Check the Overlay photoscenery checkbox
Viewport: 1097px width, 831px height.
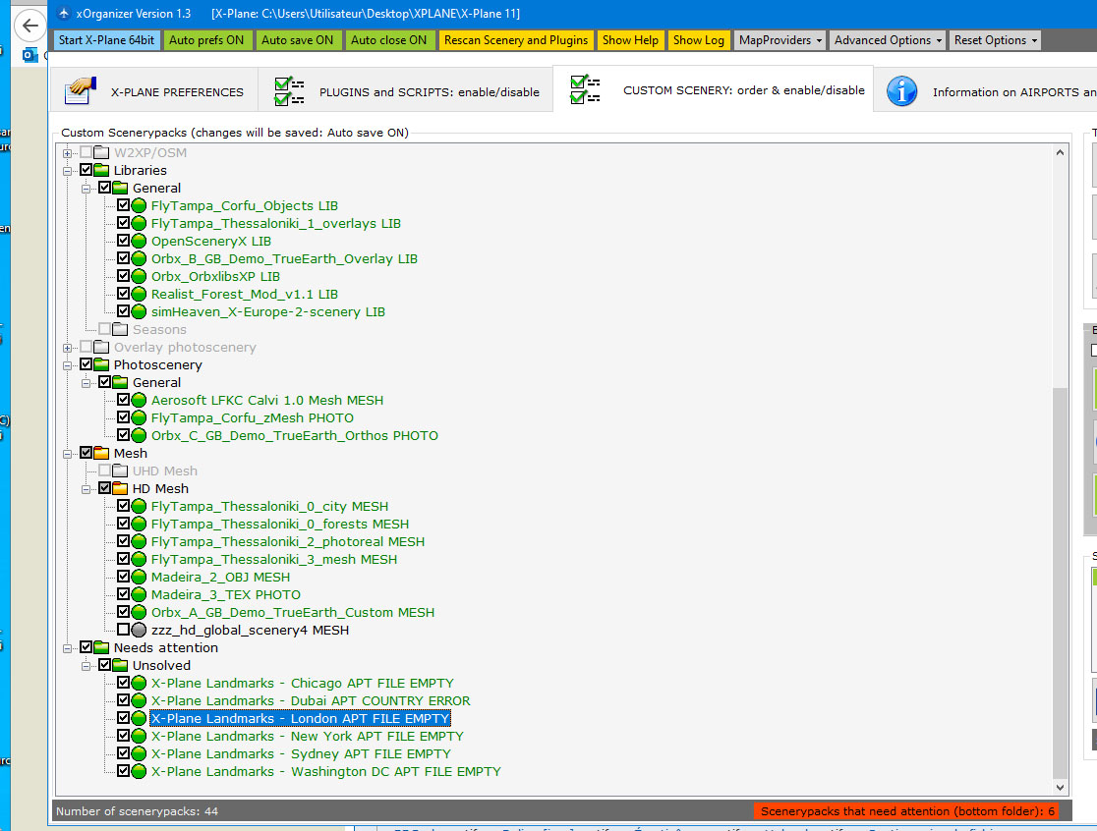tap(87, 347)
